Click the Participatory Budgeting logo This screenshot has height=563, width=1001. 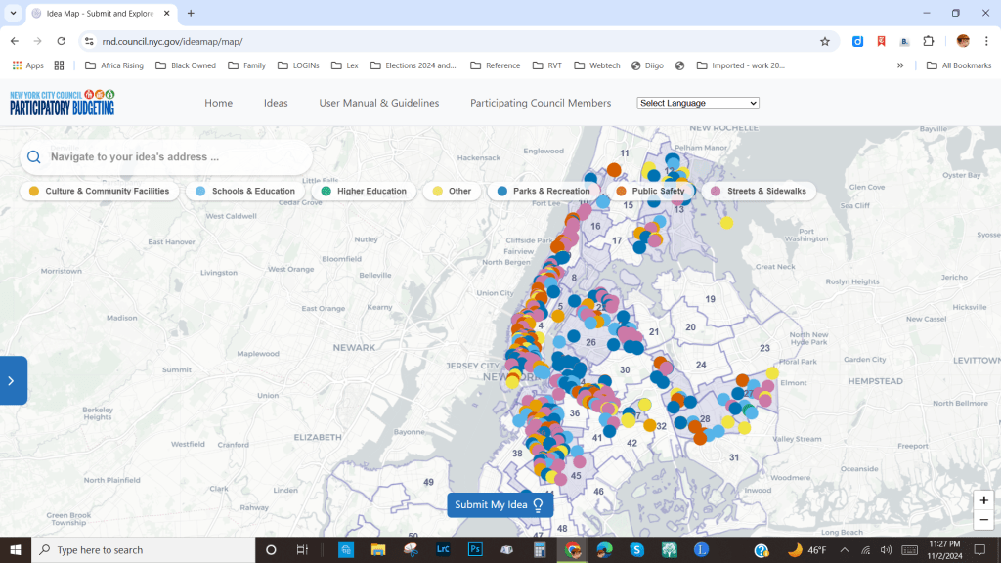pyautogui.click(x=63, y=103)
